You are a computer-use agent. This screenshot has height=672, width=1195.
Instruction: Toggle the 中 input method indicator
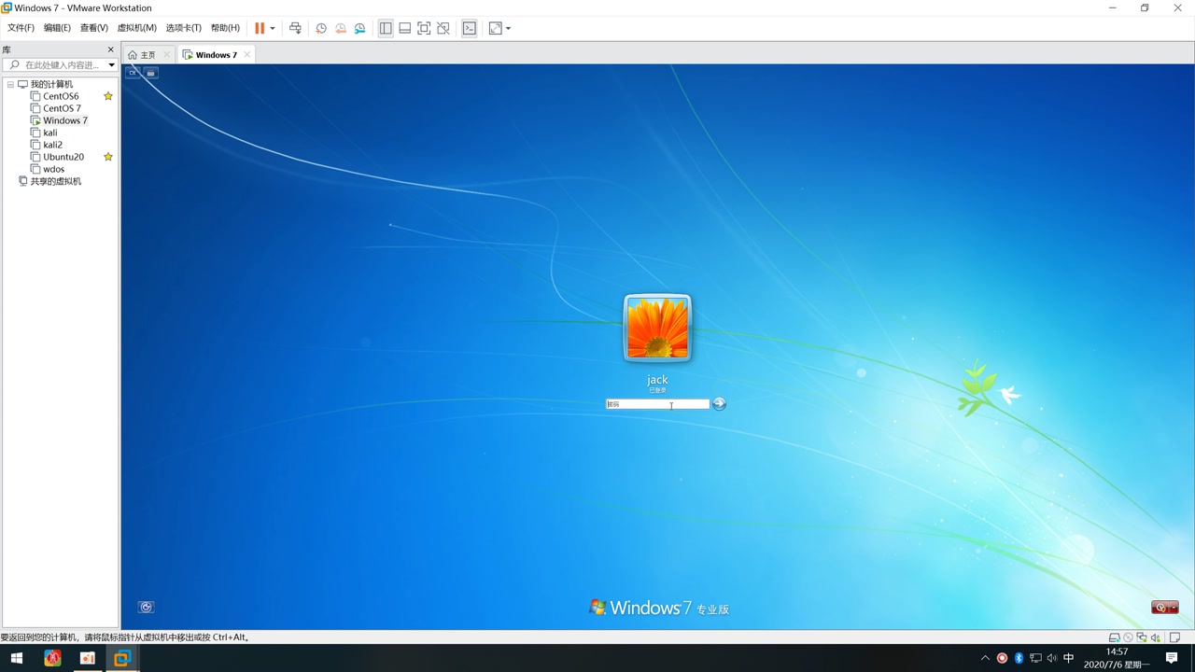coord(1069,658)
